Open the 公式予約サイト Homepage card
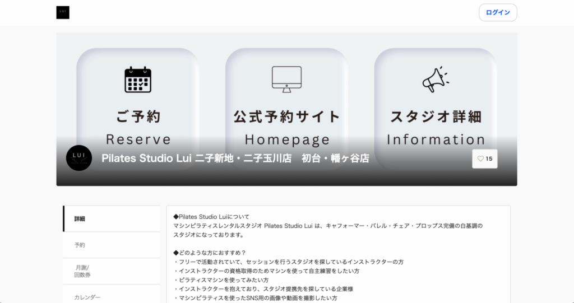 click(x=286, y=109)
